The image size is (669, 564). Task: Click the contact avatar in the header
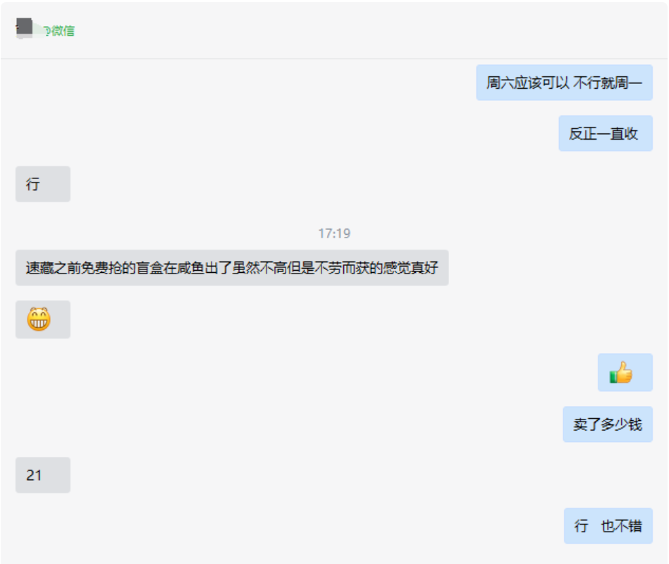[x=24, y=27]
